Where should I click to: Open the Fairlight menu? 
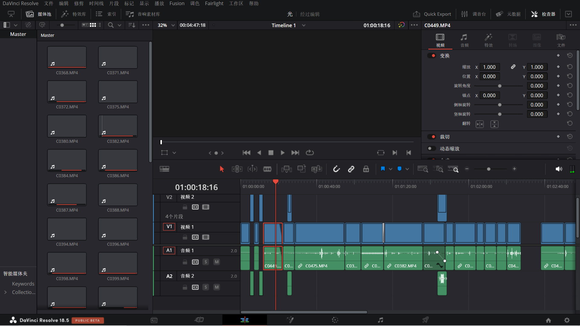tap(214, 3)
